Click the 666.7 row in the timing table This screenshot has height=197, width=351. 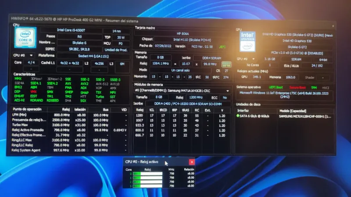coord(182,135)
